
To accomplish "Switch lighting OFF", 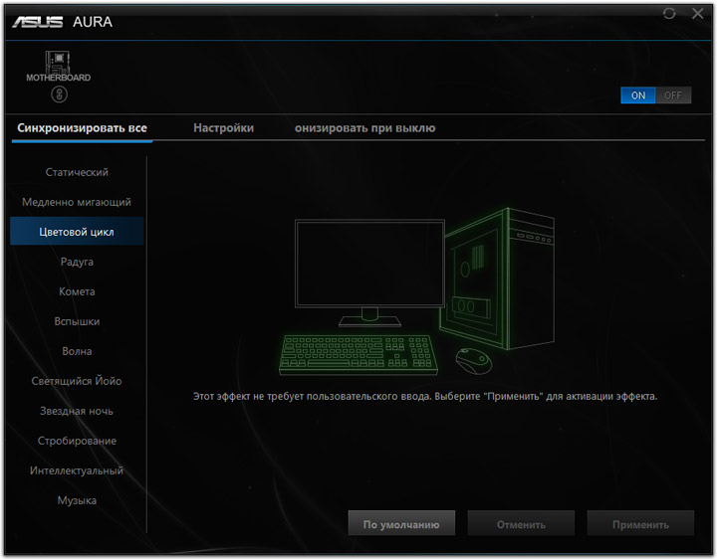I will point(673,95).
